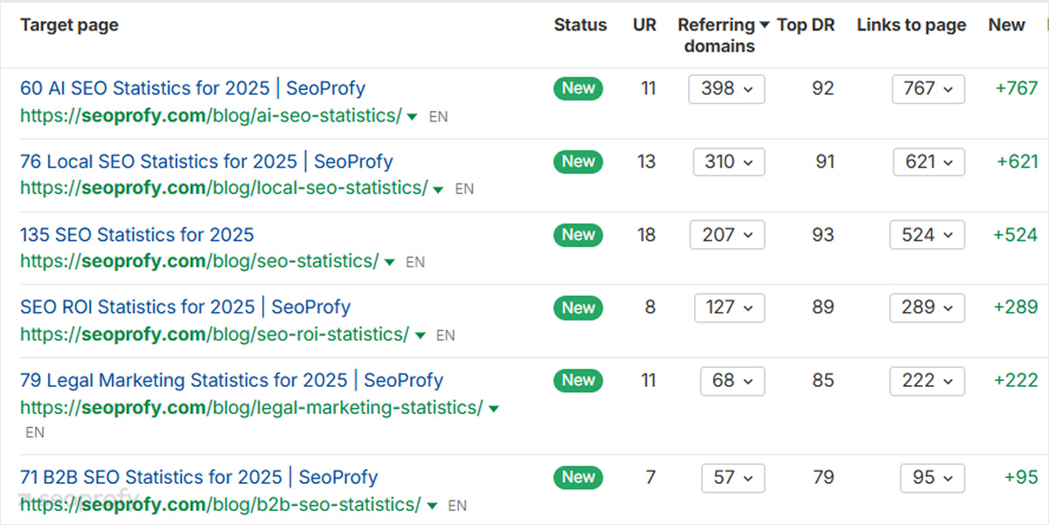Open the Referring domains sort dropdown
Viewport: 1049px width, 525px height.
(763, 24)
